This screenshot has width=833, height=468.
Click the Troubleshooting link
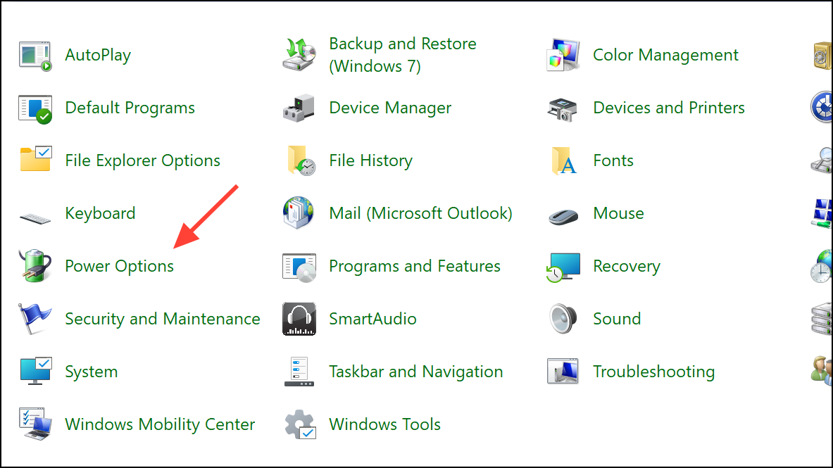tap(653, 371)
